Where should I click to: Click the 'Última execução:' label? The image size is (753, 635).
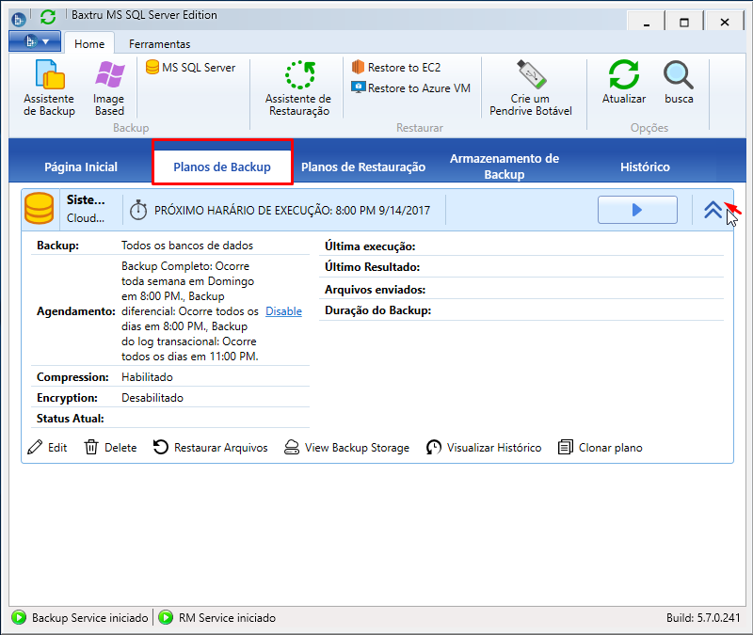[370, 246]
